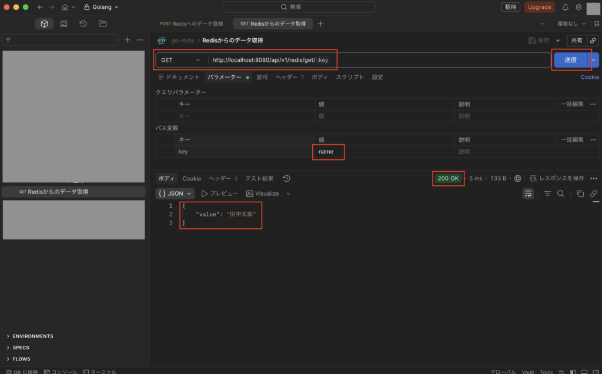The height and width of the screenshot is (374, 602).
Task: Open the settings gear icon
Action: coord(578,7)
